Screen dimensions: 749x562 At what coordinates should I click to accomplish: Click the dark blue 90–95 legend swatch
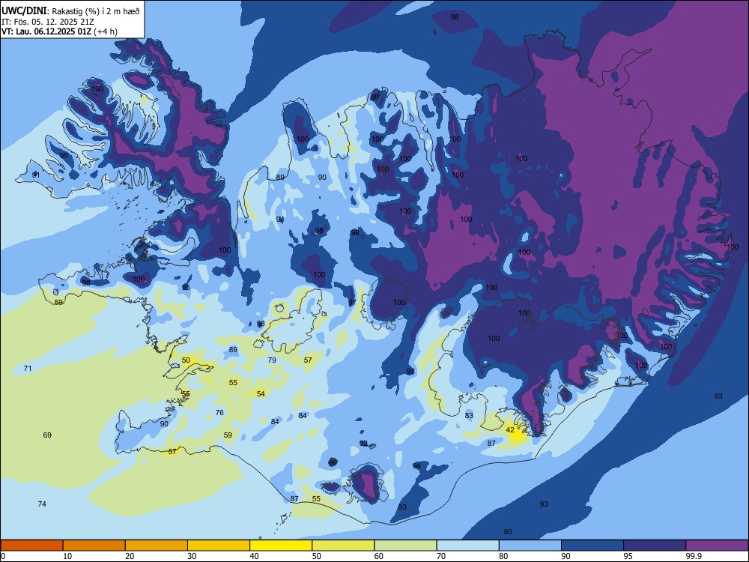click(592, 546)
